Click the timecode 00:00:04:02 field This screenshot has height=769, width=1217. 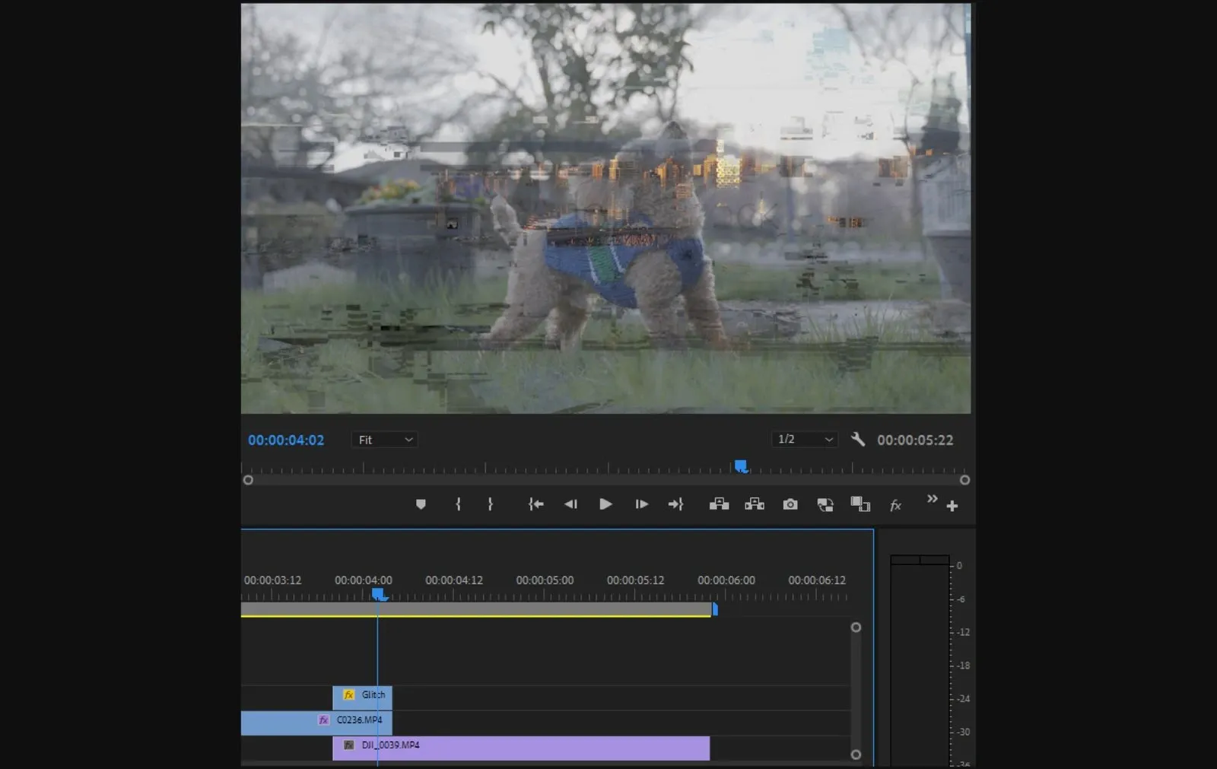(286, 440)
